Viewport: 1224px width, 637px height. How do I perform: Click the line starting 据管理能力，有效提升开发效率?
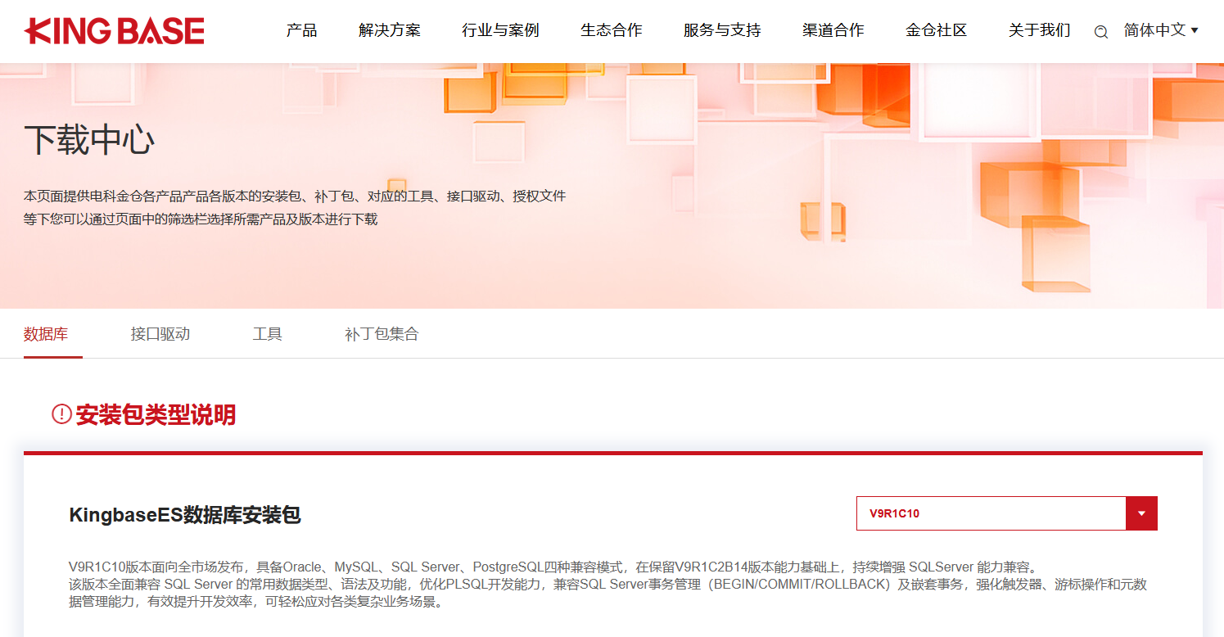coord(256,603)
